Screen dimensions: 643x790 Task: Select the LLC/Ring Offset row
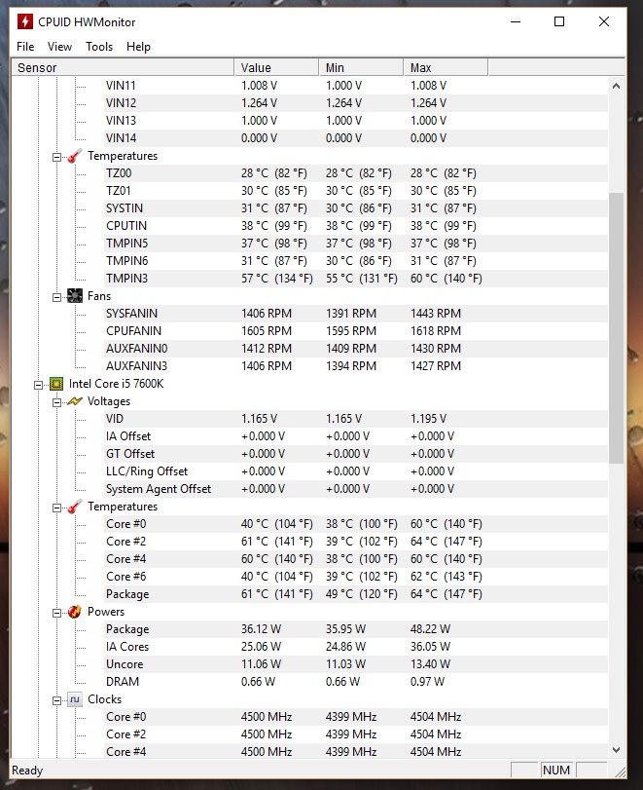pos(355,471)
